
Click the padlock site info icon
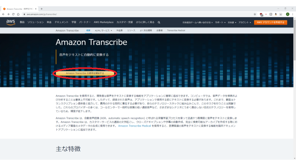24,14
